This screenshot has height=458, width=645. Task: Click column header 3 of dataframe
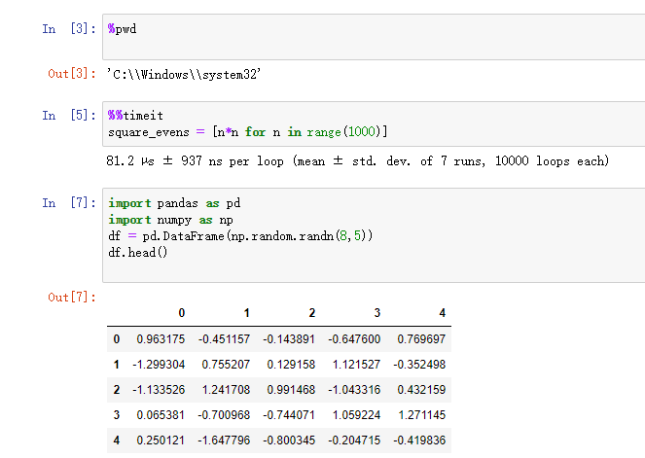click(x=376, y=313)
